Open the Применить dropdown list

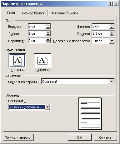point(47,107)
